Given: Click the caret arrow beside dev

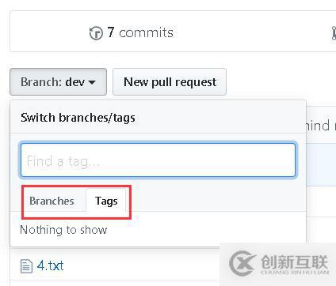Looking at the screenshot, I should [x=92, y=82].
